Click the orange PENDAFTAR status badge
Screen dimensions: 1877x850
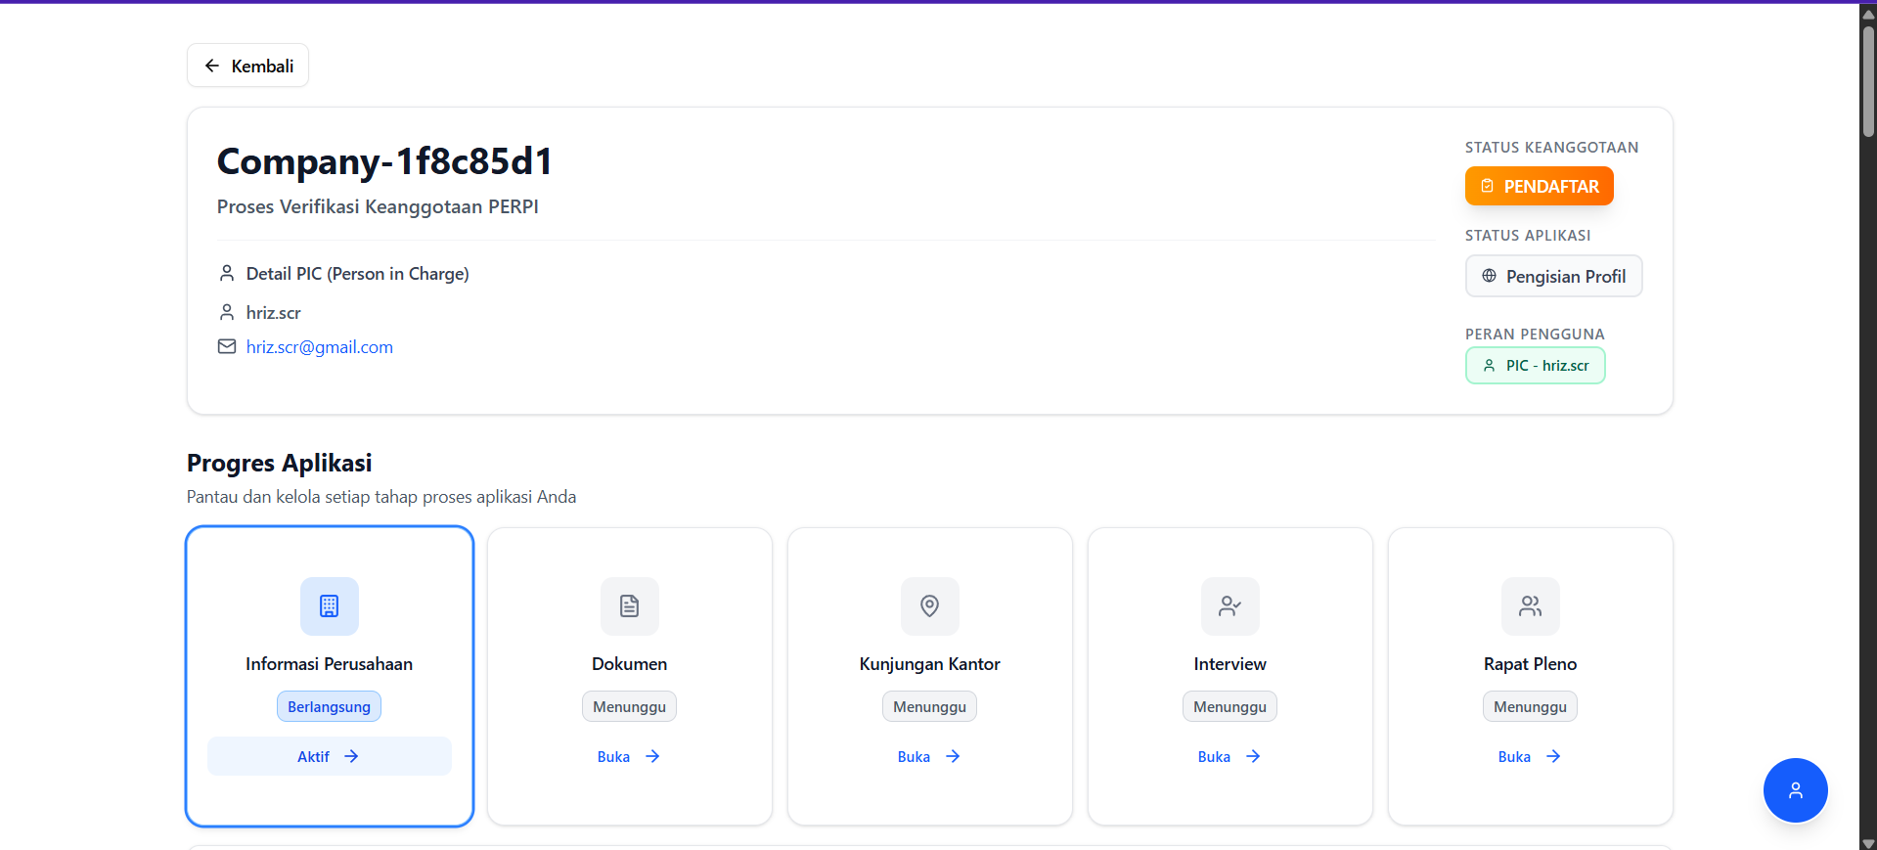click(x=1539, y=186)
